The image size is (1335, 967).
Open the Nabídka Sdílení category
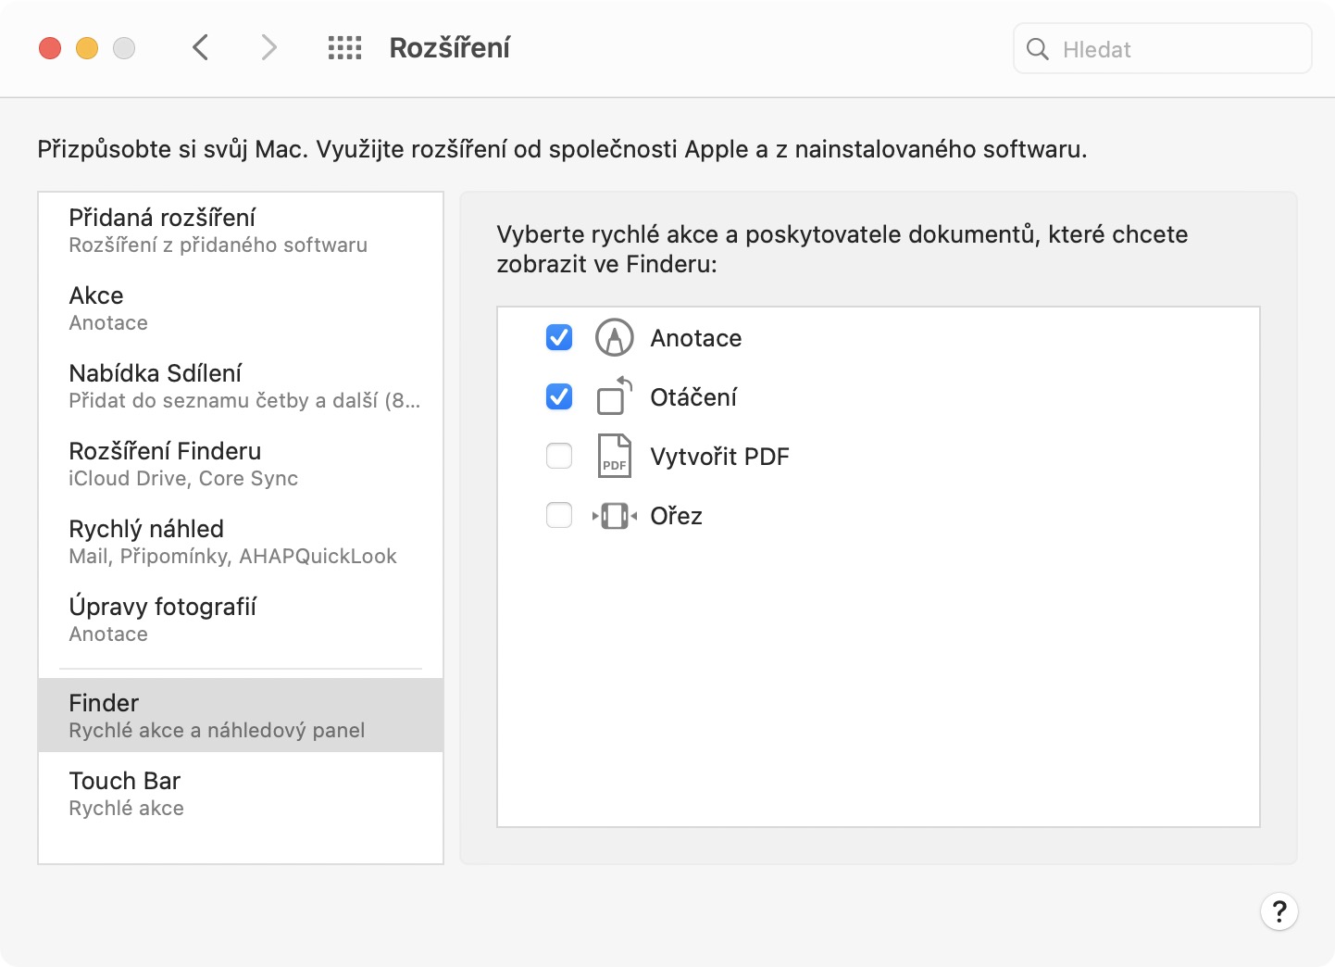pyautogui.click(x=241, y=385)
